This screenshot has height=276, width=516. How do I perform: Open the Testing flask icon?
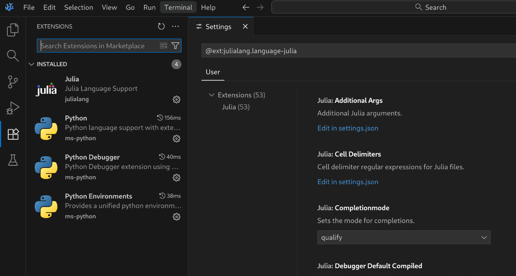coord(13,160)
